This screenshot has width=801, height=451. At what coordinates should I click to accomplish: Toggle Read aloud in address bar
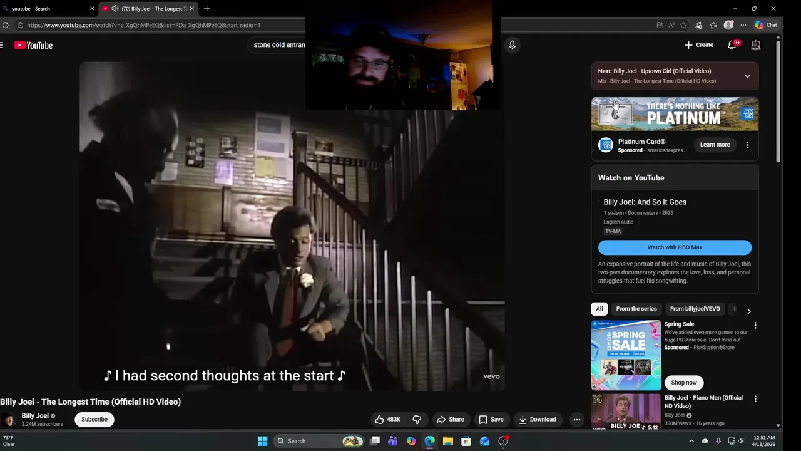(671, 25)
